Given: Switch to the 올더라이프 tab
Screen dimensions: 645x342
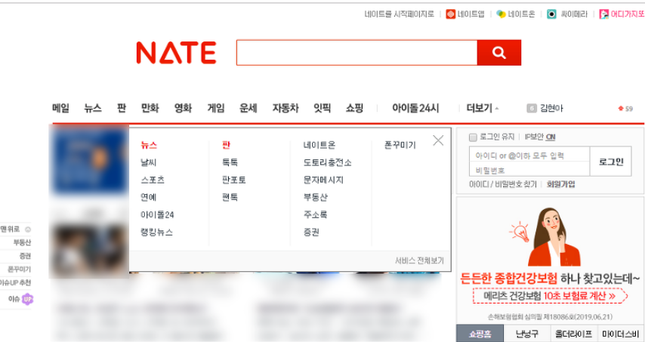Looking at the screenshot, I should point(573,334).
